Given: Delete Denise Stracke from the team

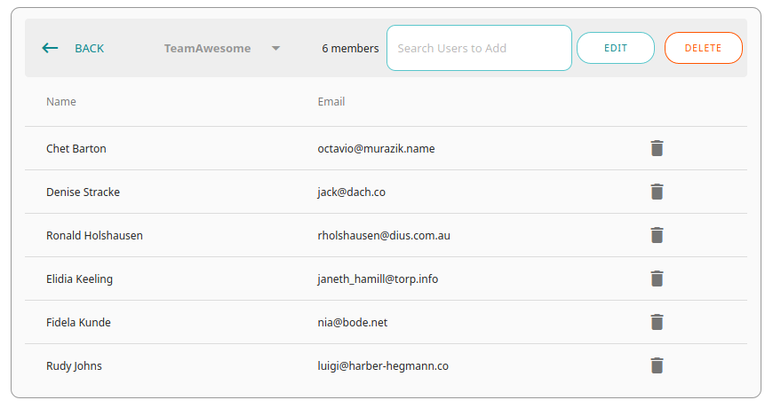Looking at the screenshot, I should click(657, 192).
